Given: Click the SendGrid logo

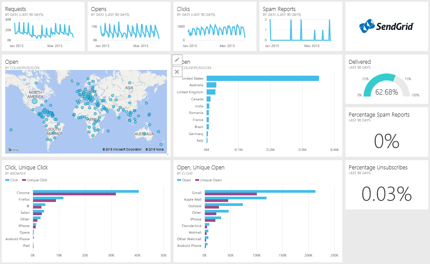Looking at the screenshot, I should [x=386, y=26].
